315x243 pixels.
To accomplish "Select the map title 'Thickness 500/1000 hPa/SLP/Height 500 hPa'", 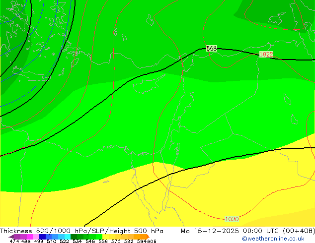I will click(81, 231).
